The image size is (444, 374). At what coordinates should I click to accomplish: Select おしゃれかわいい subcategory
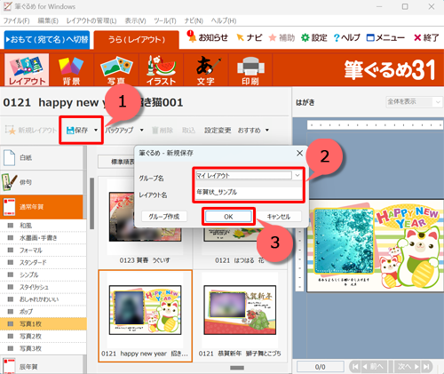44,299
